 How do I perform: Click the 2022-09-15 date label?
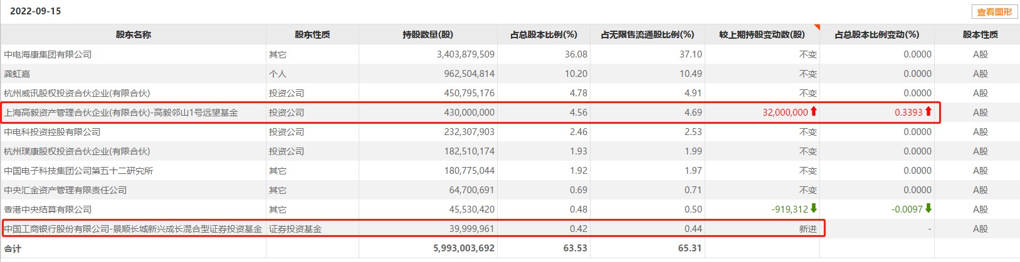point(36,11)
